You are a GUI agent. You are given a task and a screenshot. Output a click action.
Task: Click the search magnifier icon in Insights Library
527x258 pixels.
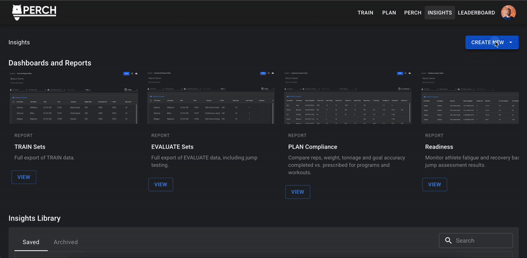[x=448, y=240]
